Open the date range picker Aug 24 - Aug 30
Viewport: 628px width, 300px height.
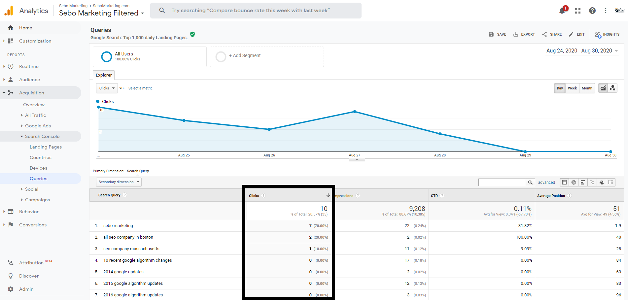(582, 50)
